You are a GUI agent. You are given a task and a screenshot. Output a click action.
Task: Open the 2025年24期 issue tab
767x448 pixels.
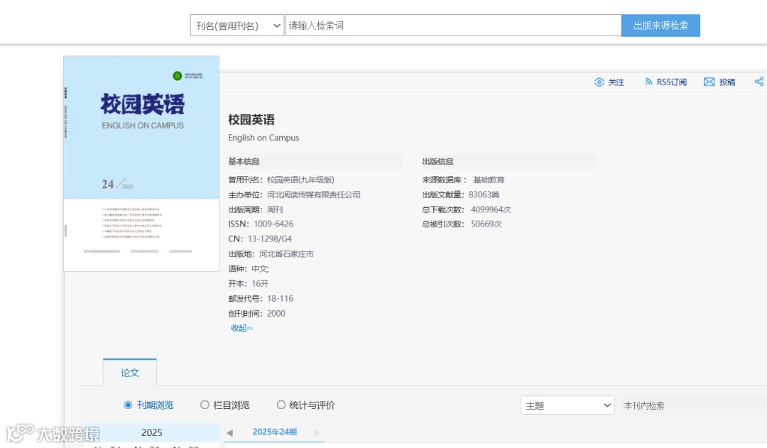(274, 432)
